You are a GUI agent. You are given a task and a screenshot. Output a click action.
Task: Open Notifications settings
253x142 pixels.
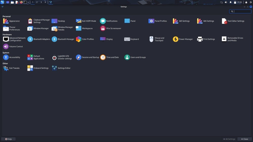109,21
